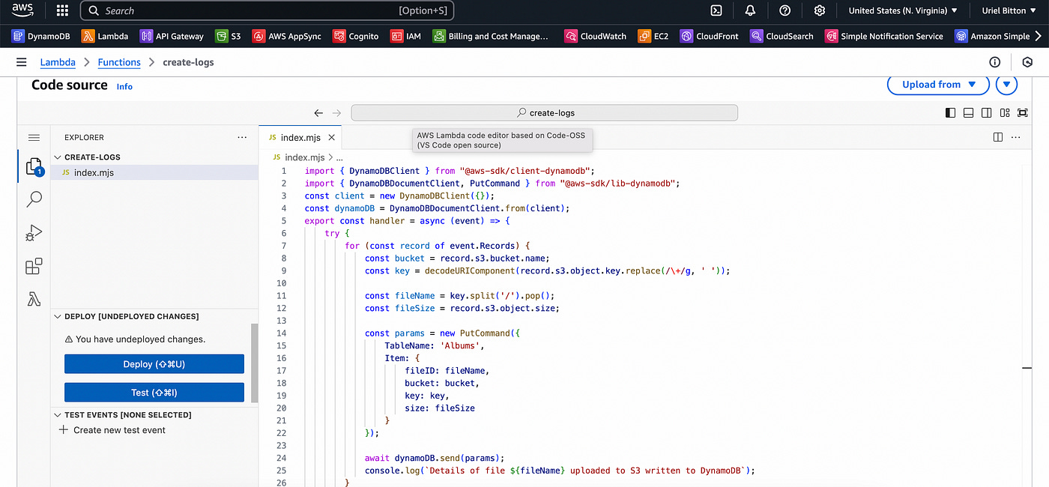This screenshot has height=487, width=1049.
Task: Place cursor on the await dynamoDB.send(params) line
Action: [x=435, y=458]
